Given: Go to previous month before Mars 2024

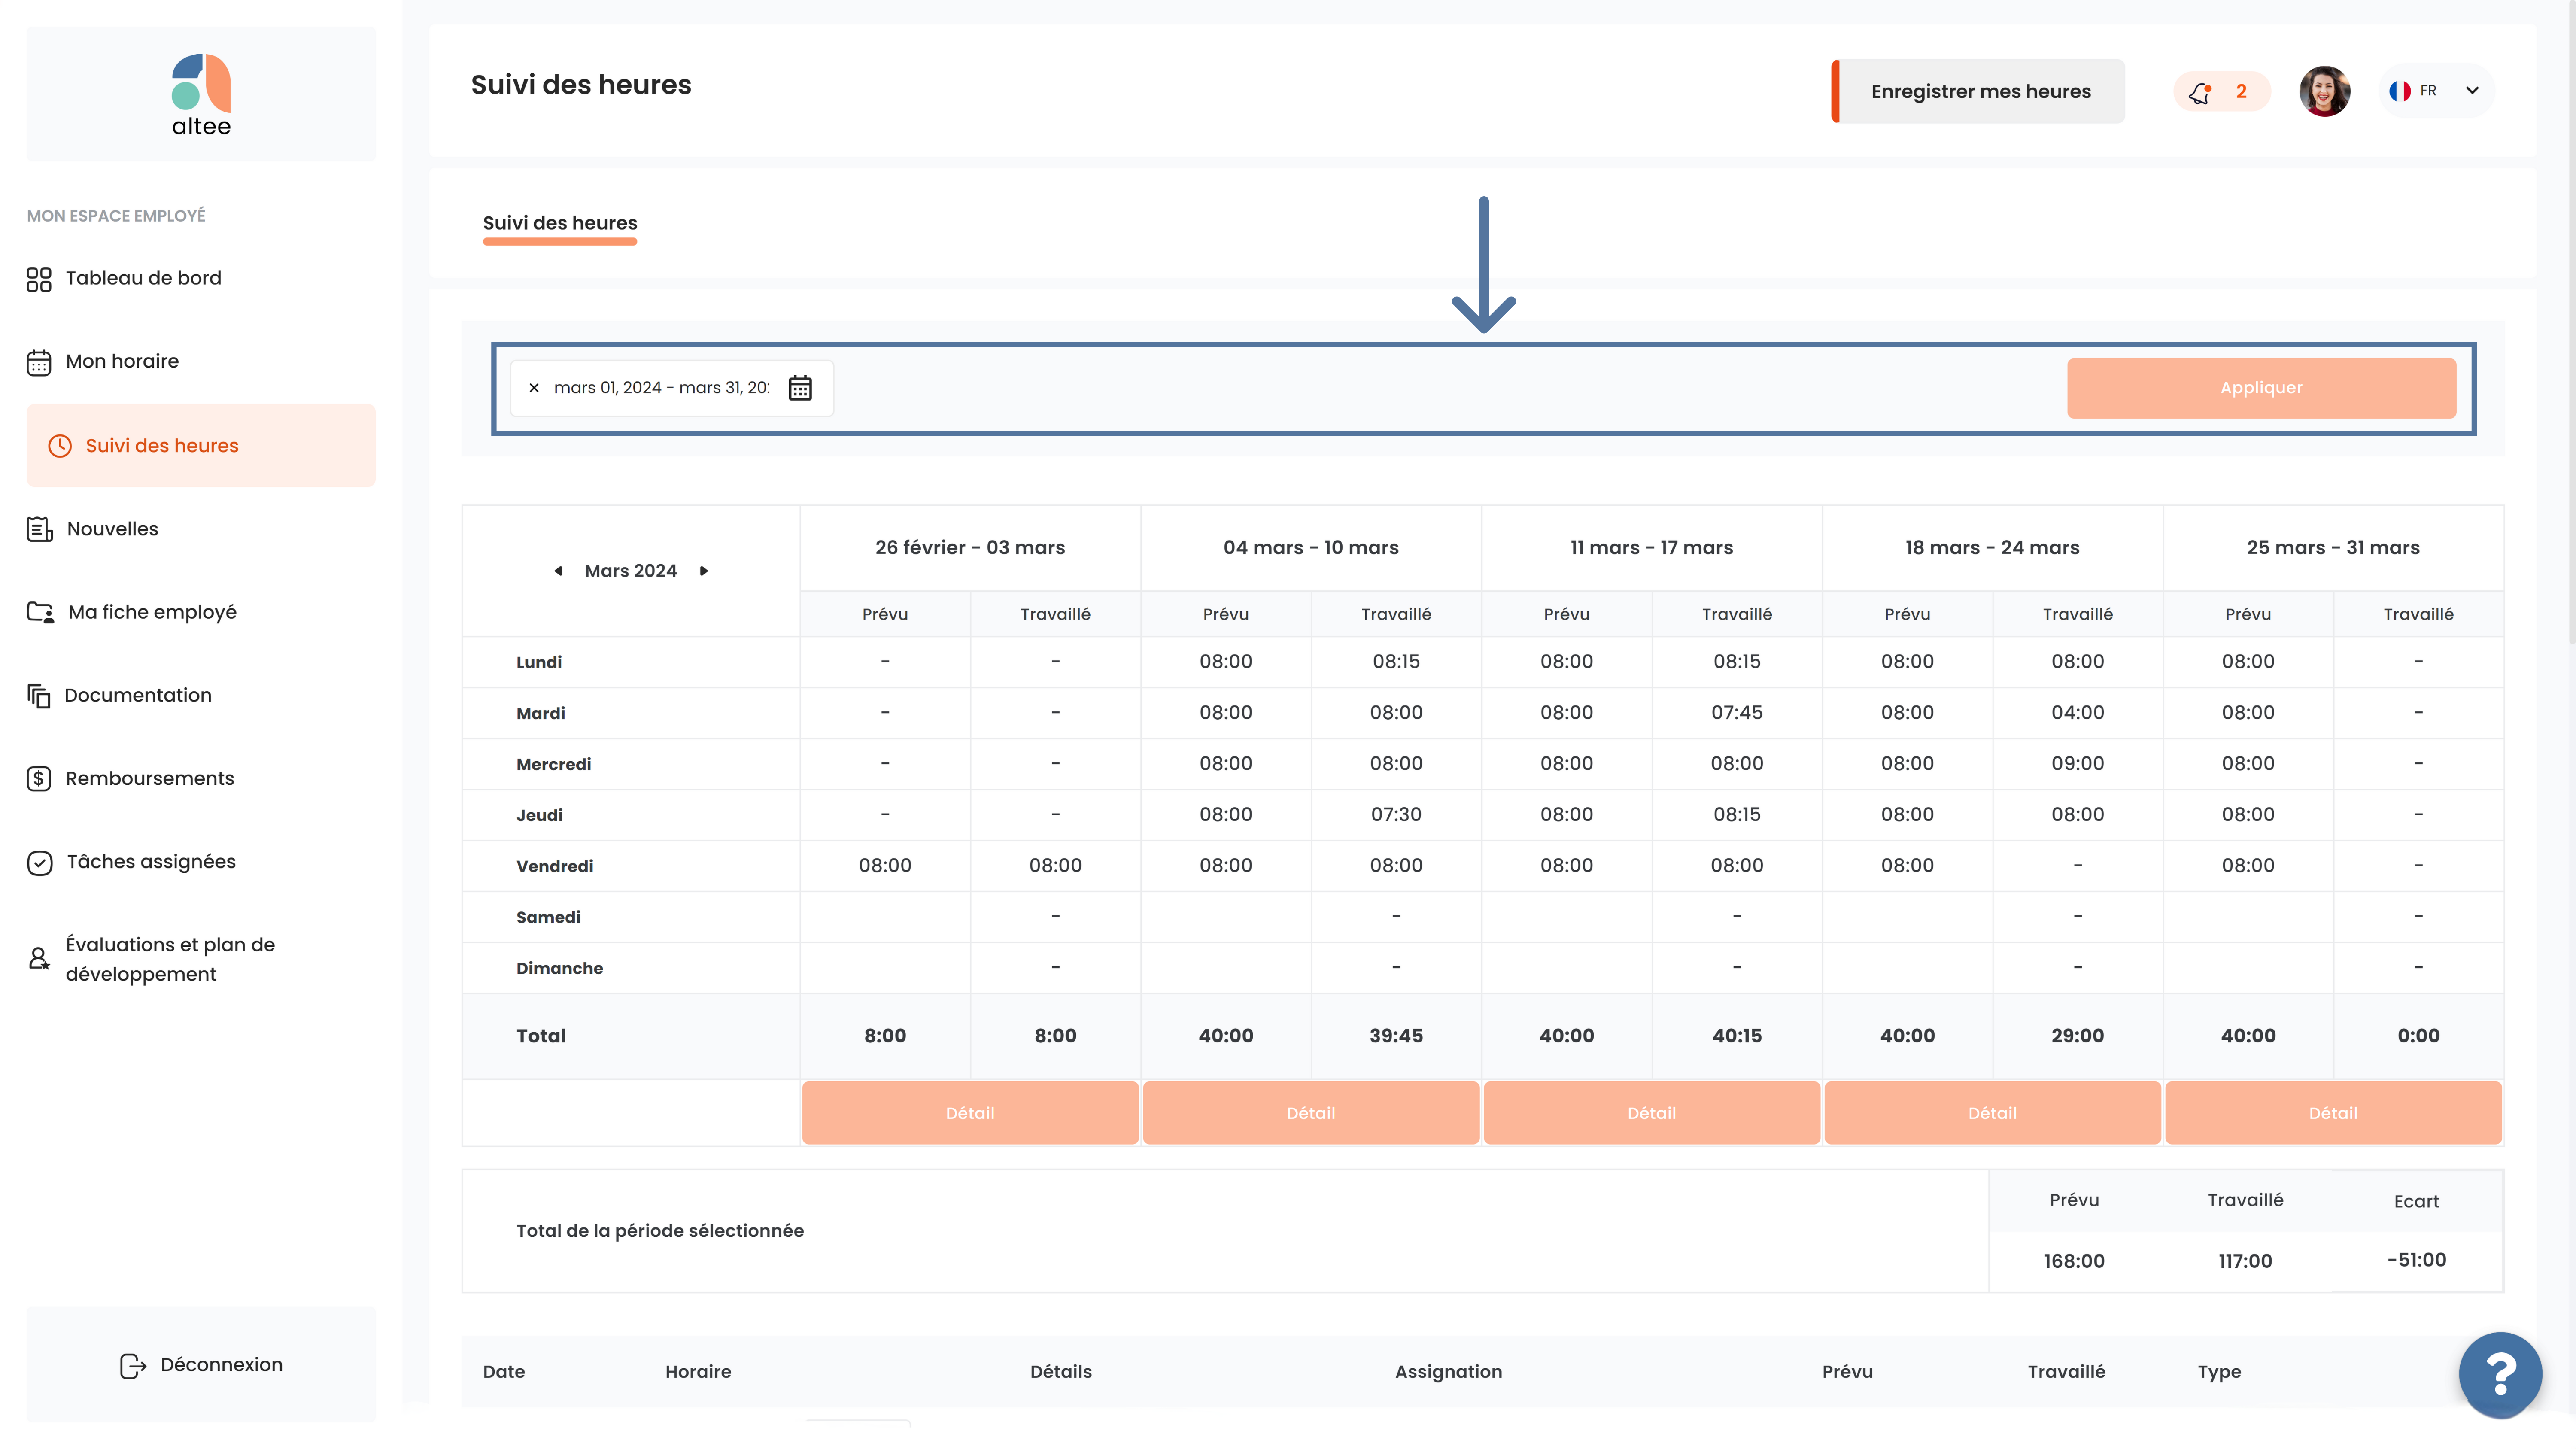Looking at the screenshot, I should tap(558, 571).
